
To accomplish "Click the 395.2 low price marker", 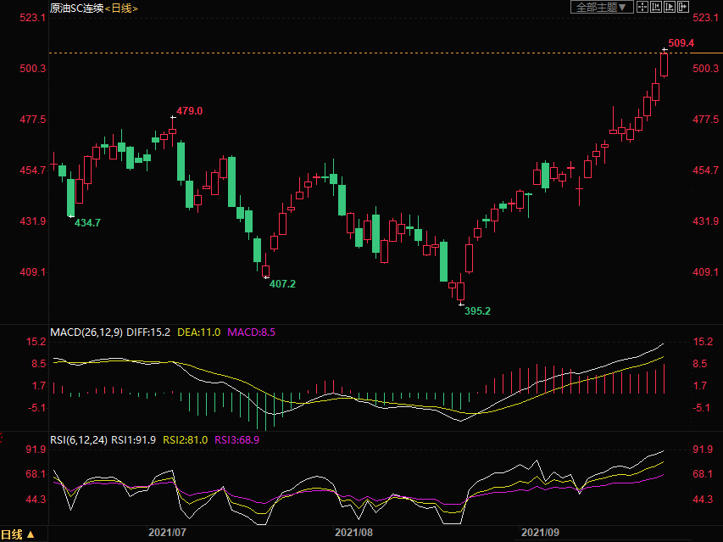I will pyautogui.click(x=477, y=311).
